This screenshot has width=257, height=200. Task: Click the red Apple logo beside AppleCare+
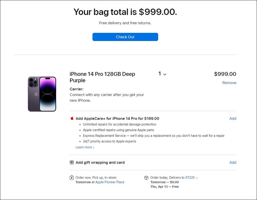(72, 118)
